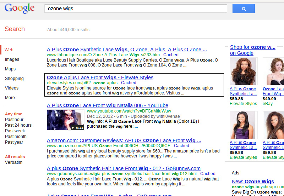
Task: Open the Natalia 006 YouTube result title
Action: click(108, 105)
